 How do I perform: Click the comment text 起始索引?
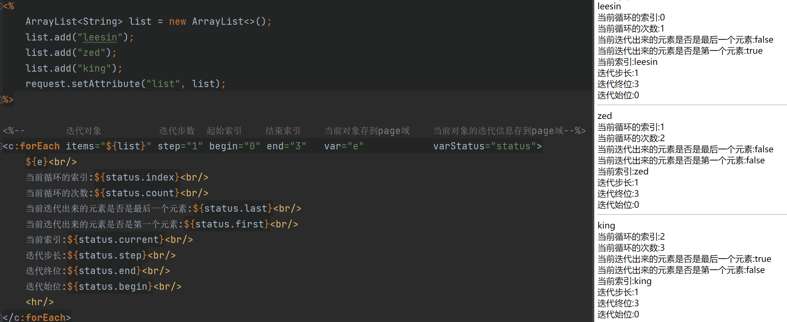pos(224,131)
